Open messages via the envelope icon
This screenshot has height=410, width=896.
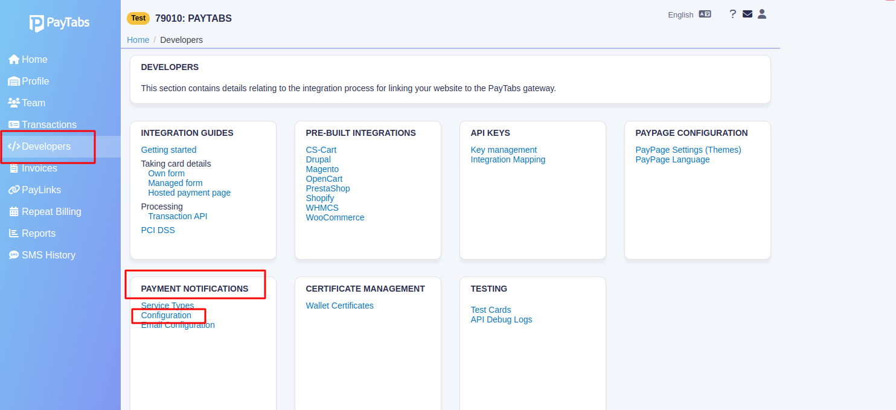click(x=747, y=14)
